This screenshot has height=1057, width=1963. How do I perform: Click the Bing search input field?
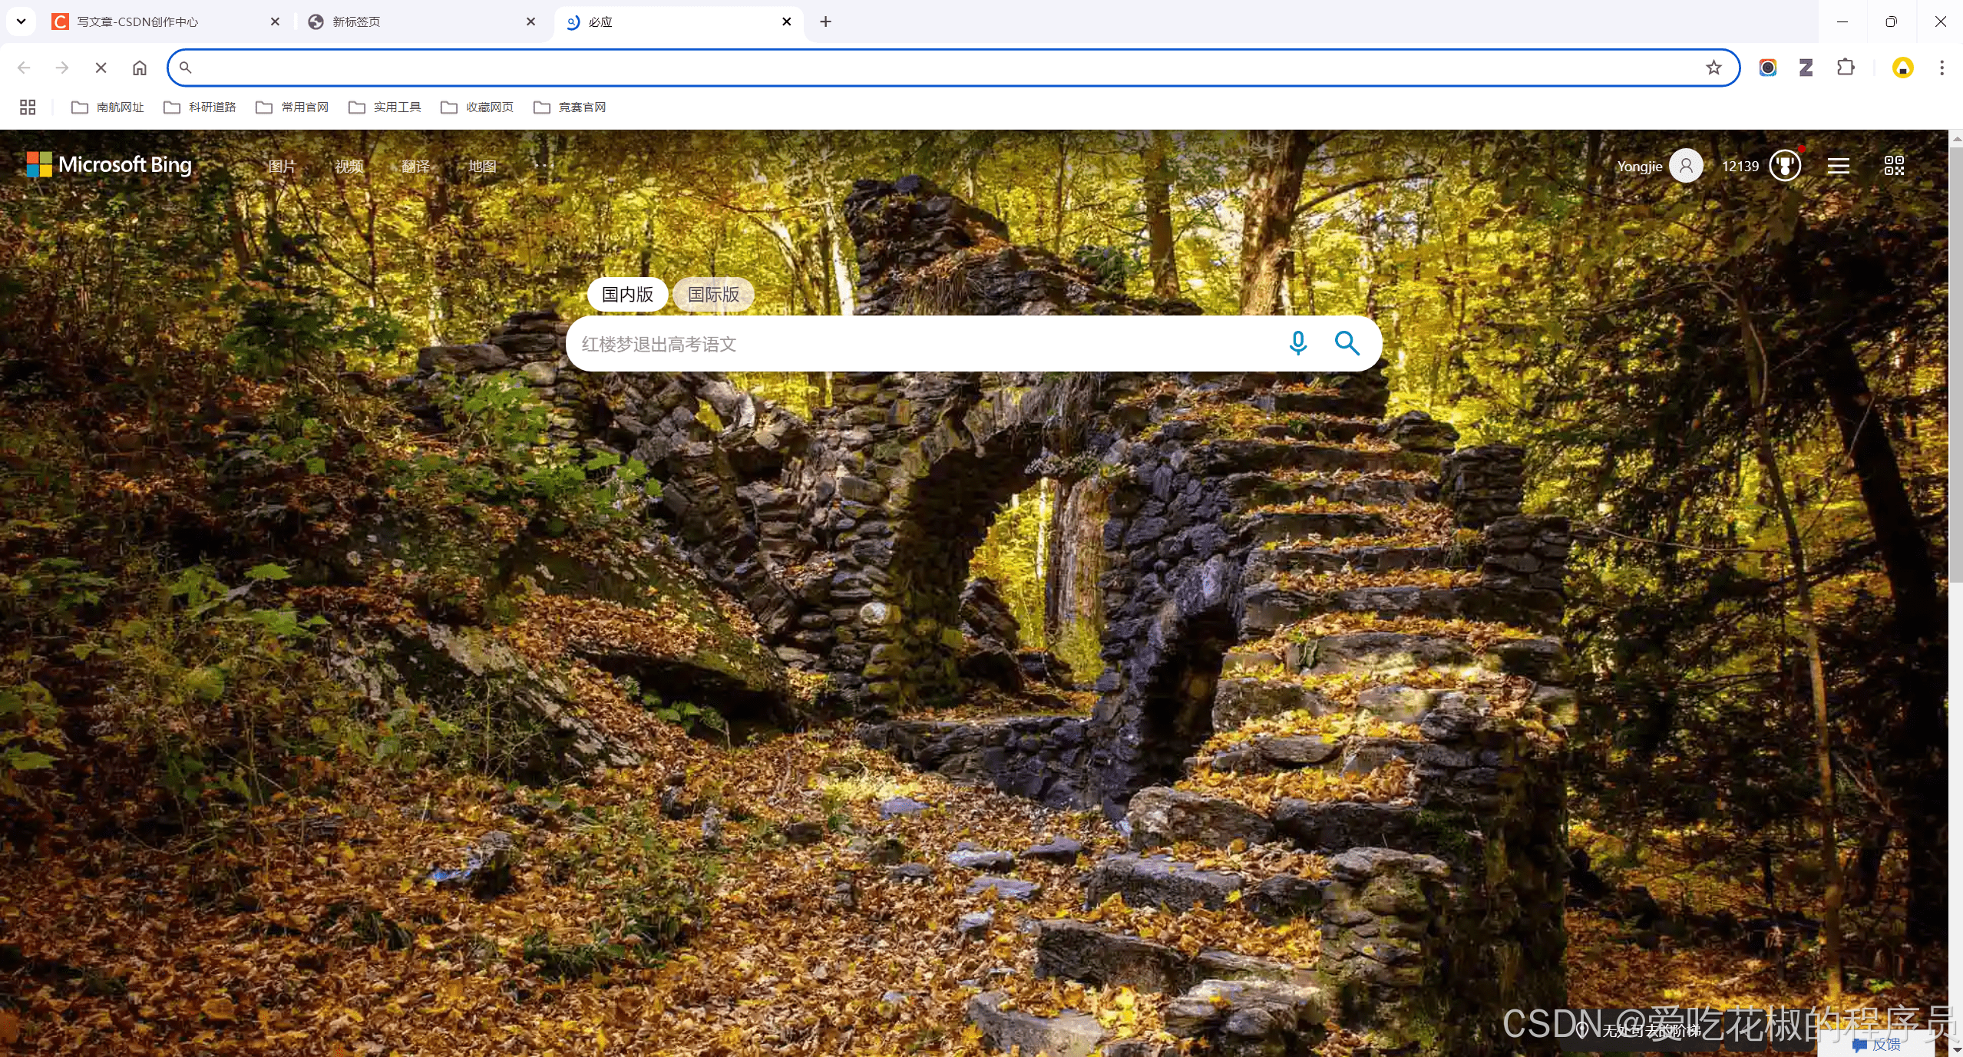921,344
